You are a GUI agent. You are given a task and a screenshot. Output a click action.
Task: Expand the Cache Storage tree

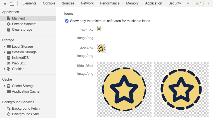[4, 86]
